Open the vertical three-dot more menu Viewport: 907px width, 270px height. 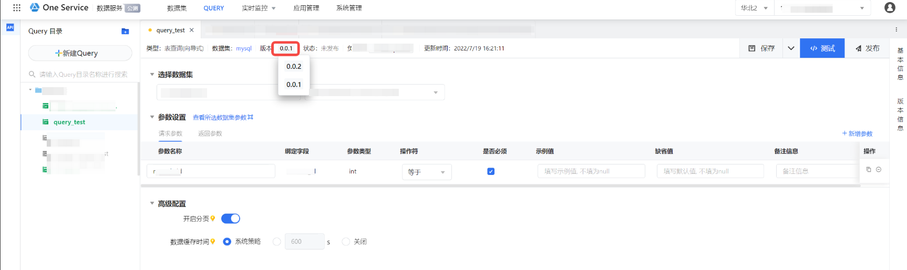[896, 29]
